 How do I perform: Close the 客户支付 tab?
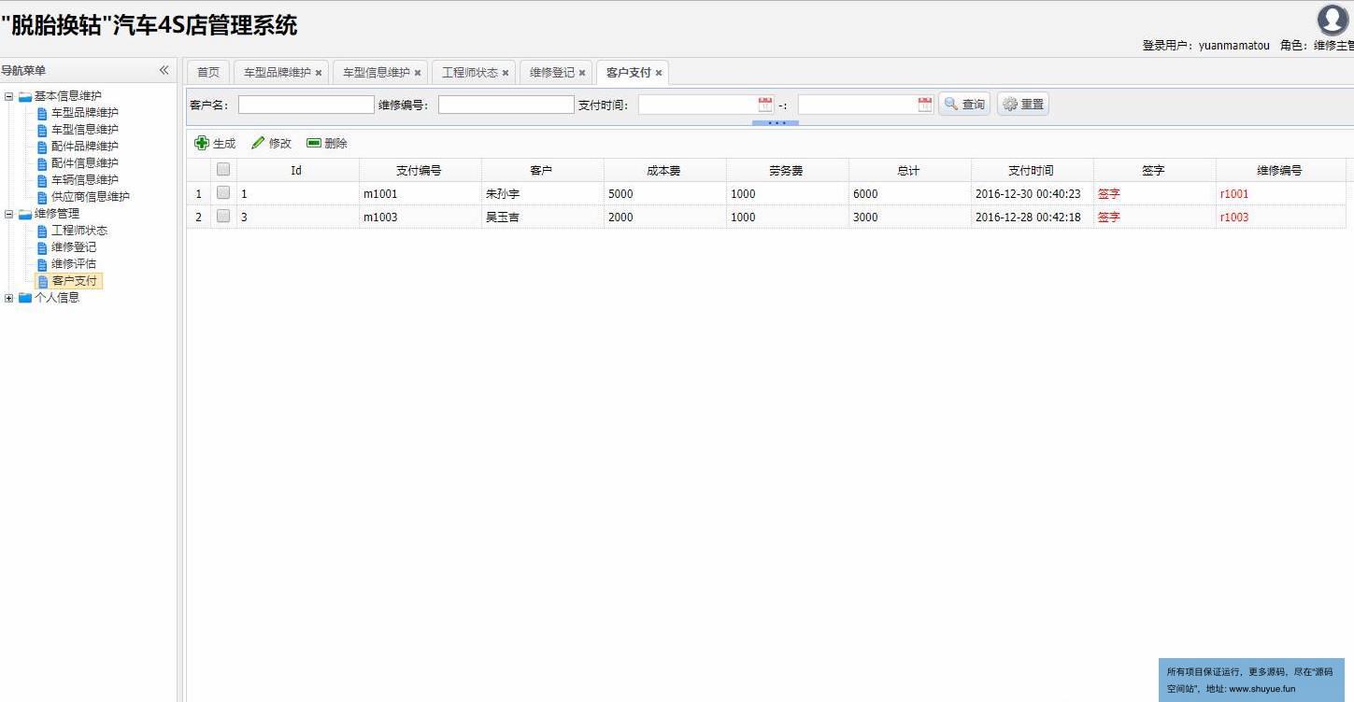tap(659, 73)
